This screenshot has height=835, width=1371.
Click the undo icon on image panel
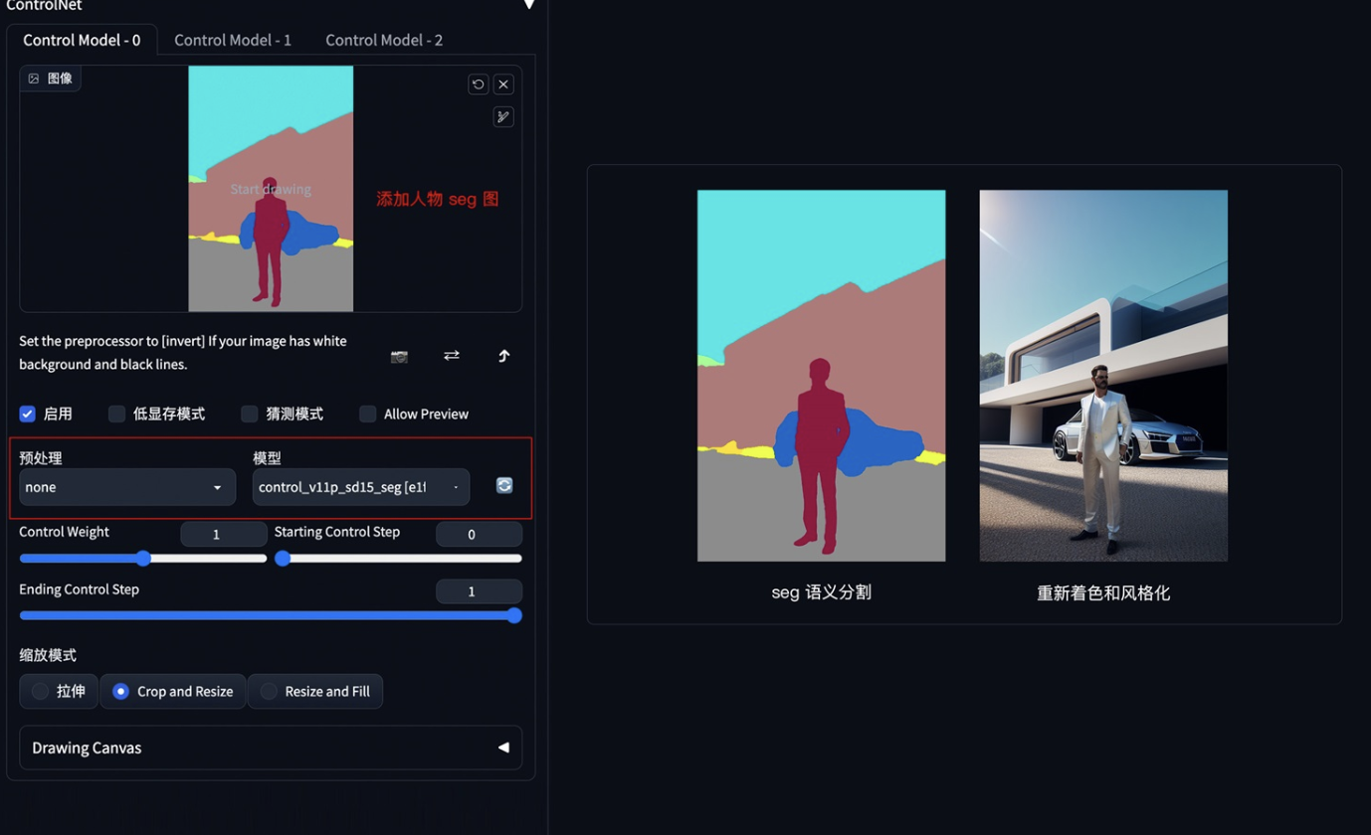(x=478, y=84)
